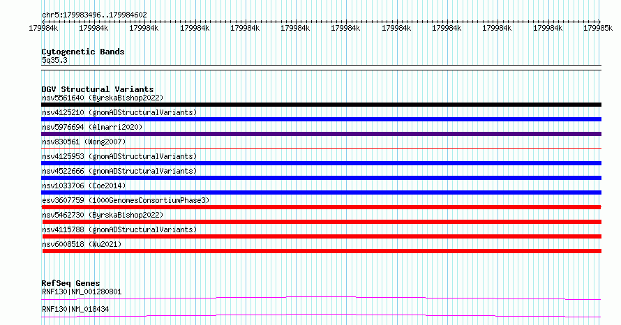Open variant nsv4522666 (gnomADStructuralVariants) label

tap(119, 171)
